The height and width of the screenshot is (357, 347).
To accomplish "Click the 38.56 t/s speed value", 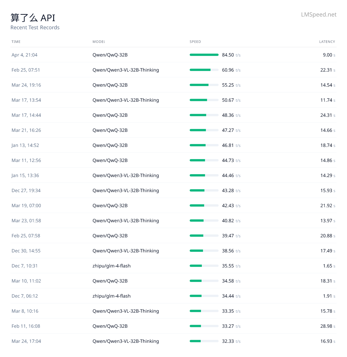I will click(x=231, y=251).
